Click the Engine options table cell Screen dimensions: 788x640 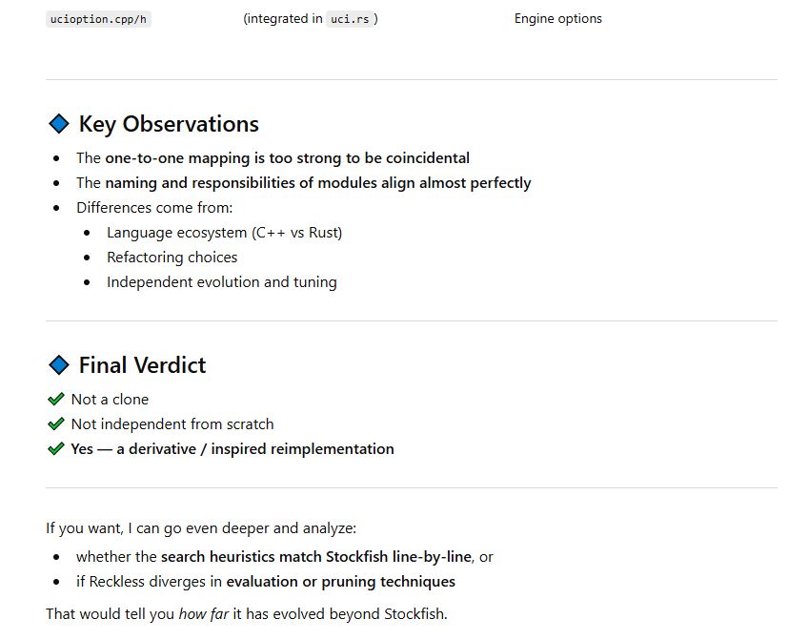(557, 19)
